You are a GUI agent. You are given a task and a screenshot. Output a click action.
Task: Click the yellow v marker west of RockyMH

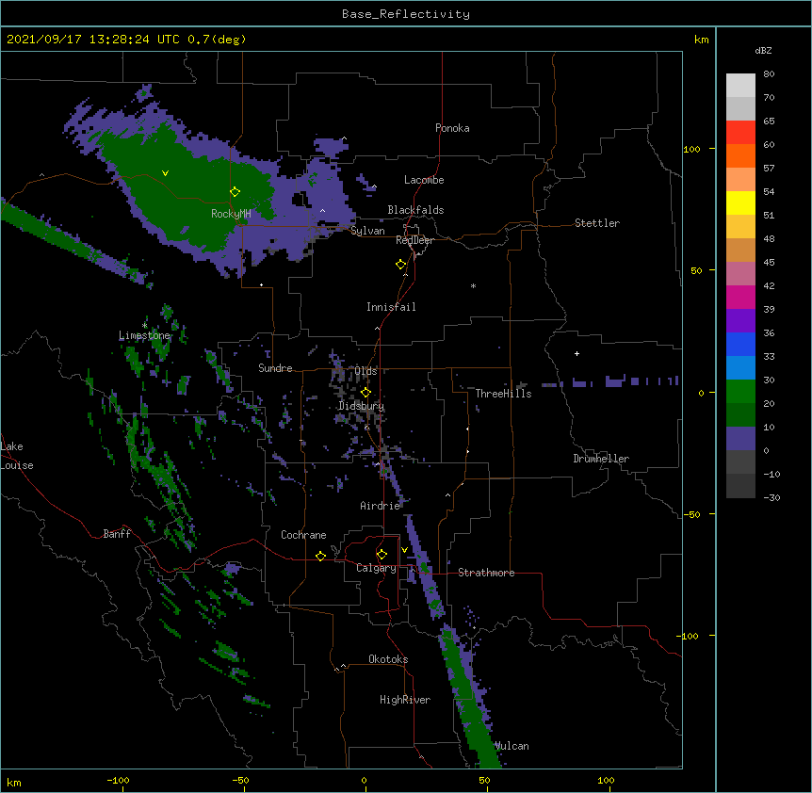tap(165, 173)
